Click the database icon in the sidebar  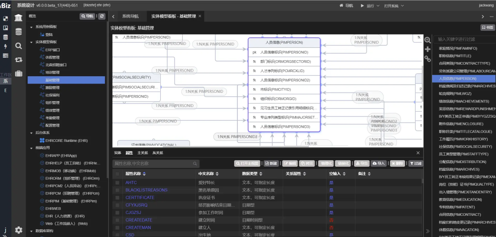pyautogui.click(x=18, y=32)
